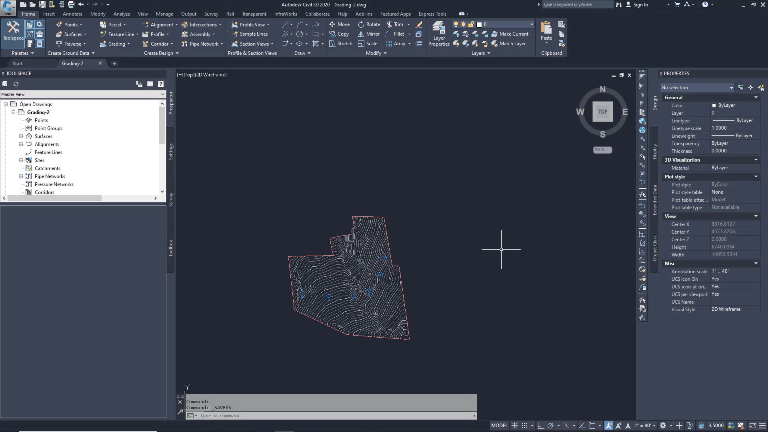Click inside the command line input field
768x432 pixels.
tap(280, 416)
